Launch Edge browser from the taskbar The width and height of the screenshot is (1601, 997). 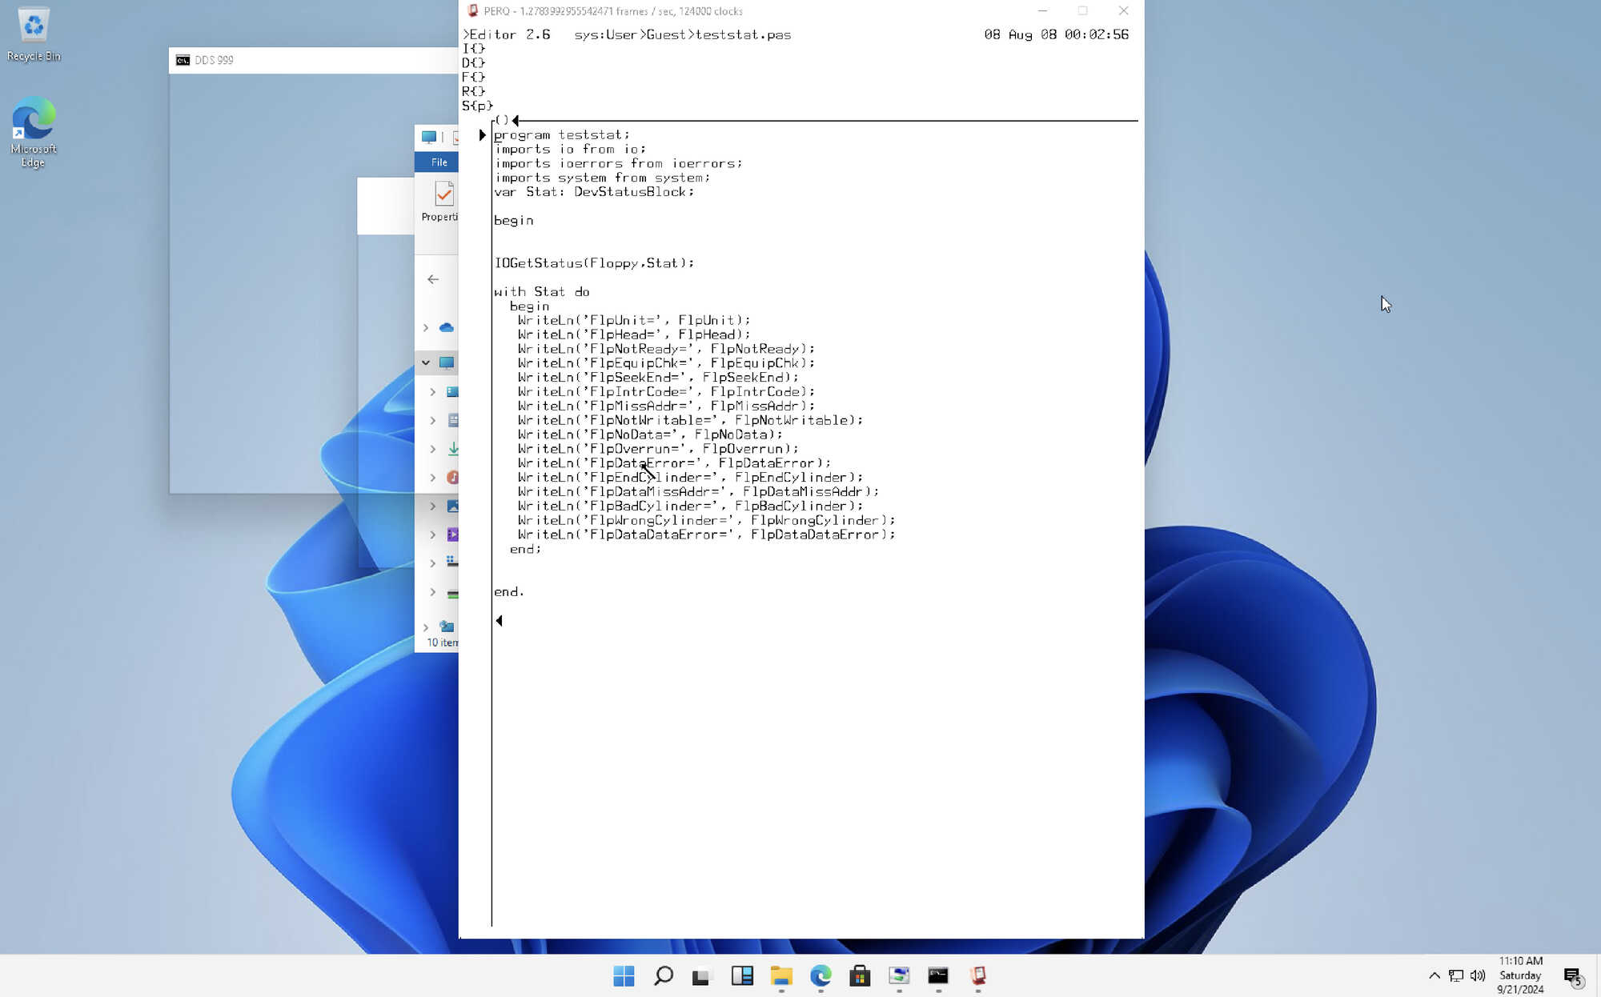(x=820, y=975)
